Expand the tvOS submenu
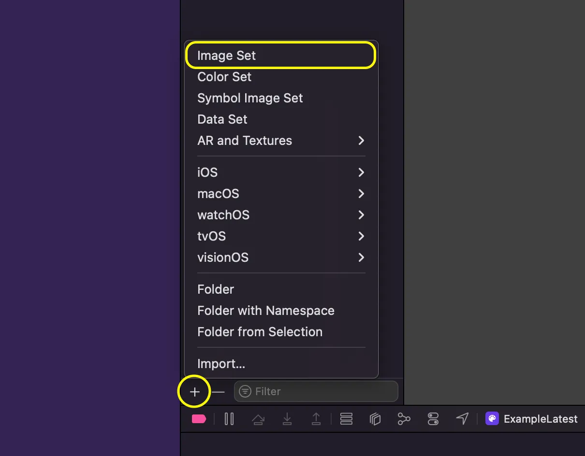Image resolution: width=585 pixels, height=456 pixels. point(280,236)
